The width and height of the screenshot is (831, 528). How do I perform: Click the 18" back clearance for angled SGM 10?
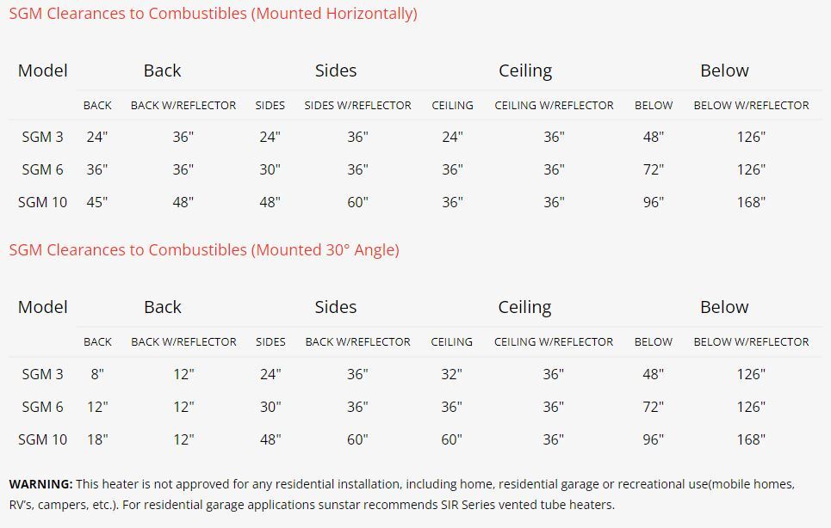click(97, 439)
